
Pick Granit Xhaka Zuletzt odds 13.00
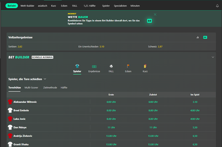coord(153,144)
